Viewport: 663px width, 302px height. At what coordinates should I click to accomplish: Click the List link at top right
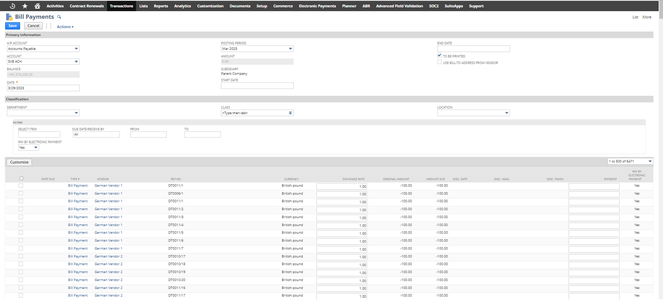(635, 17)
